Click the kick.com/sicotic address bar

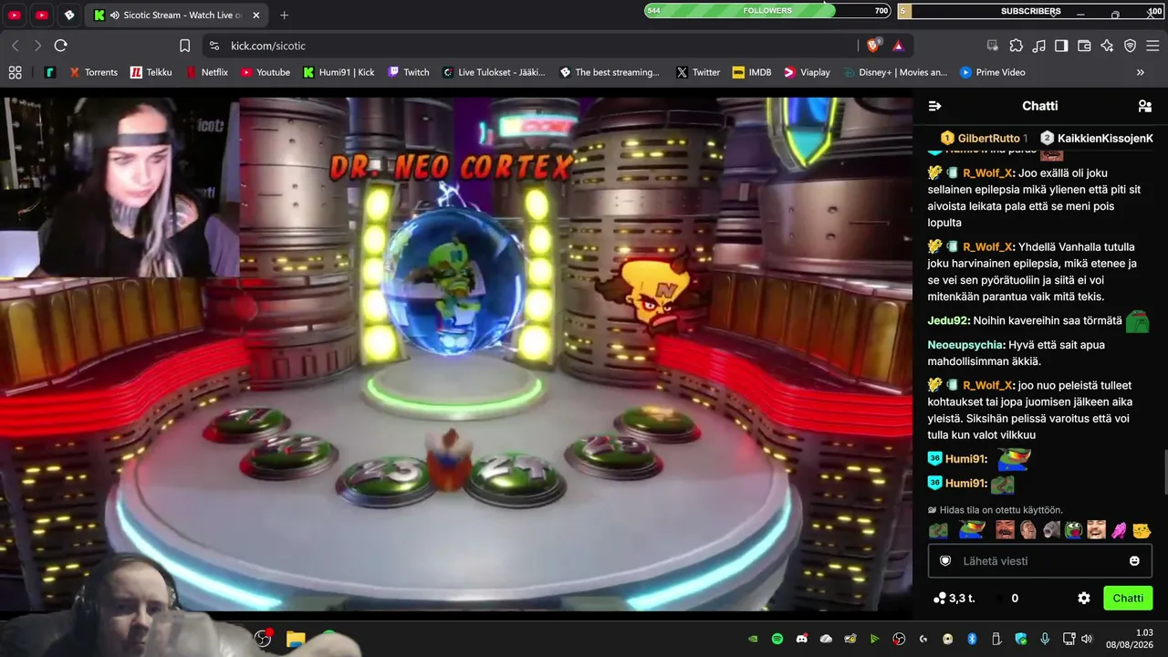529,46
